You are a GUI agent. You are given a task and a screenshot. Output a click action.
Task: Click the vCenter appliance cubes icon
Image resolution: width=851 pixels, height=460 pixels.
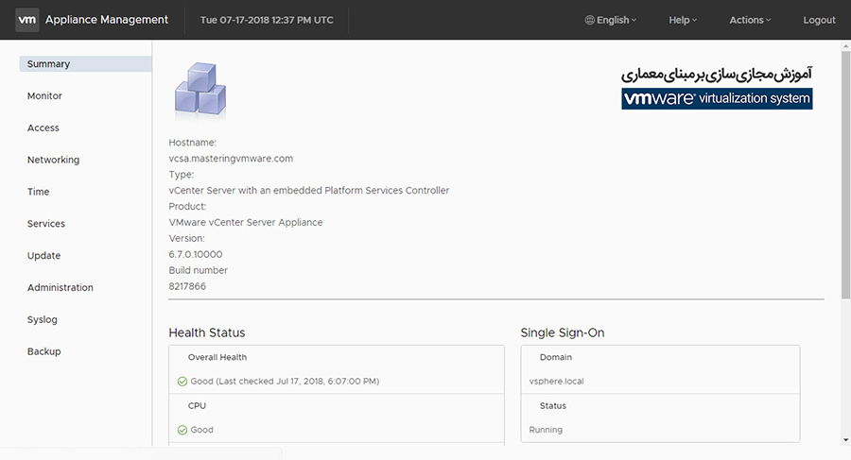coord(200,90)
